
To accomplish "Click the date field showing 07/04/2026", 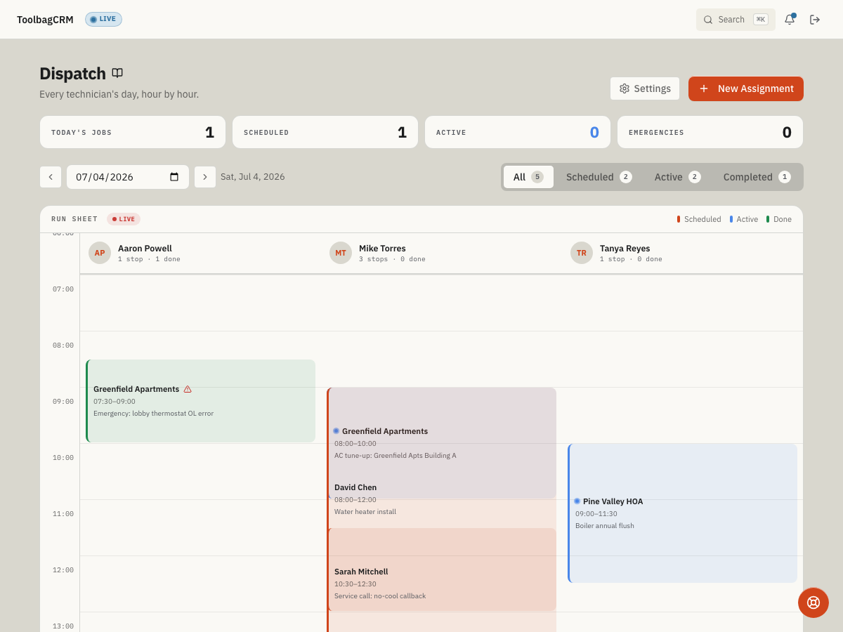I will 128,177.
